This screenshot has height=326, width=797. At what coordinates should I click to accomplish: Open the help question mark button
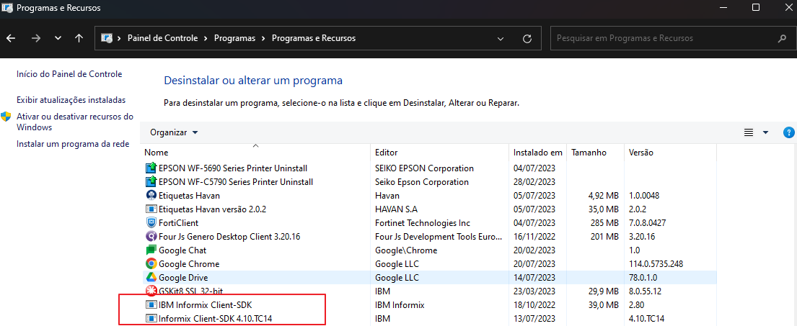[x=788, y=132]
